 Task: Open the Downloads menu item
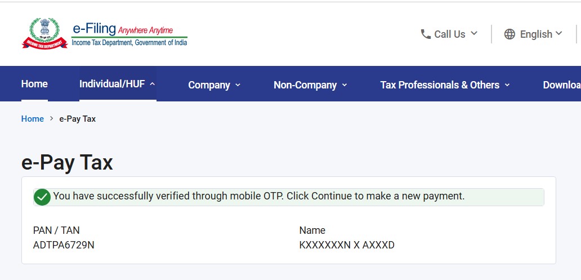[562, 85]
